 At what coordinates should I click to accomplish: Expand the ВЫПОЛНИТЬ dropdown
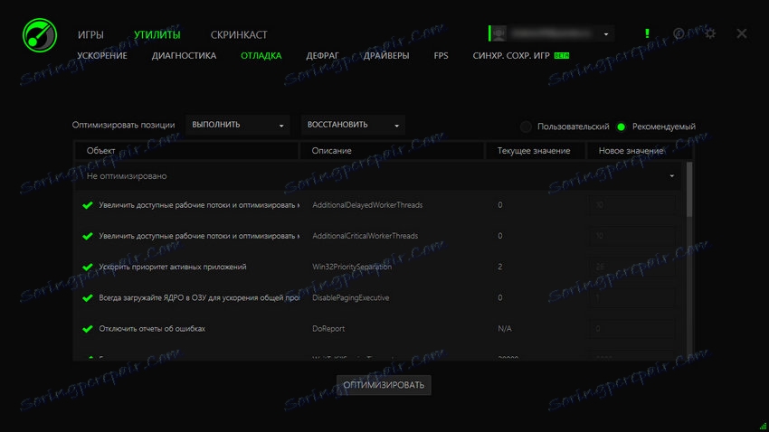coord(237,125)
